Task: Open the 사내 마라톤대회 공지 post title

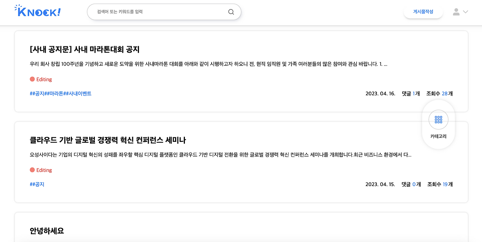Action: coord(85,49)
